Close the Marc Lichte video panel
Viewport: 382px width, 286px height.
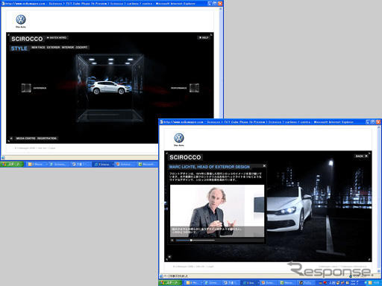coord(264,166)
